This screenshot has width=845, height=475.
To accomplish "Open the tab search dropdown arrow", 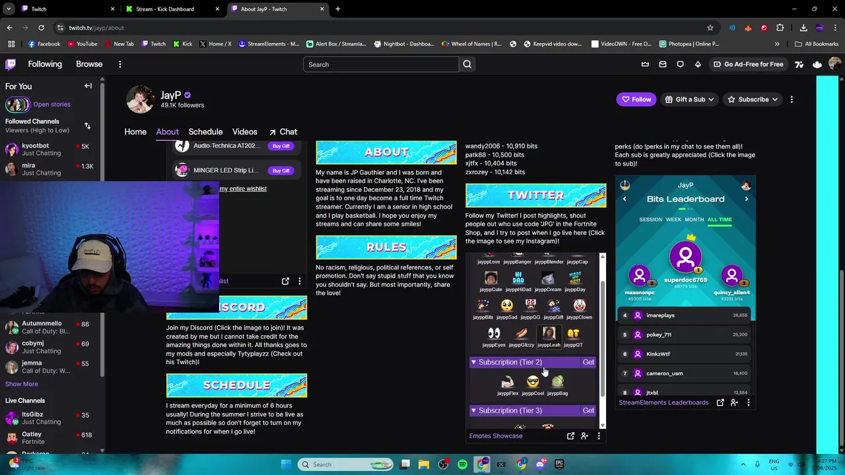I will pos(9,9).
